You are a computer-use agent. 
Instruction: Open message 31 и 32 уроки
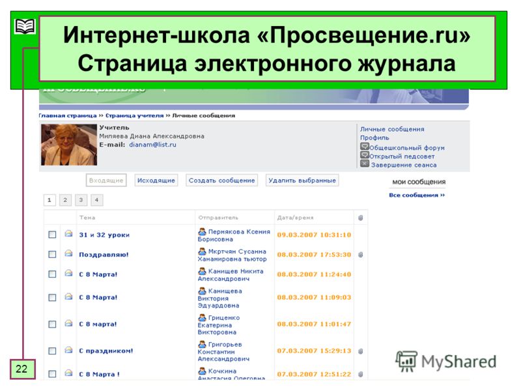[104, 235]
